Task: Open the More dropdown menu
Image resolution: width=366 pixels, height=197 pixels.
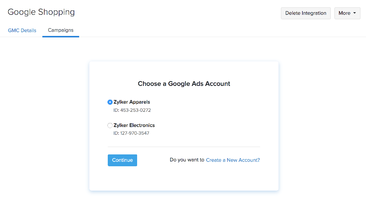Action: pyautogui.click(x=347, y=13)
